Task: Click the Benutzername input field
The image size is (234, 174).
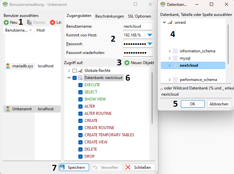Action: coord(138,26)
